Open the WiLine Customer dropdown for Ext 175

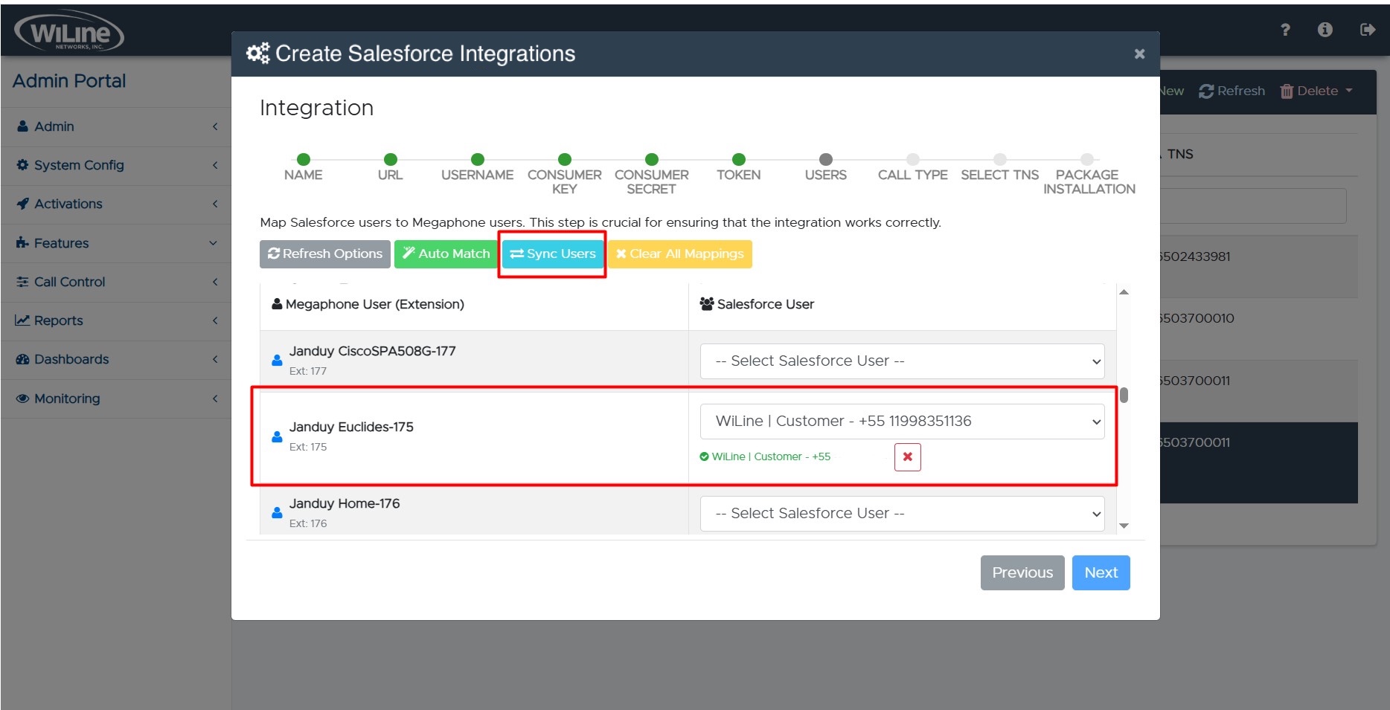click(x=902, y=422)
